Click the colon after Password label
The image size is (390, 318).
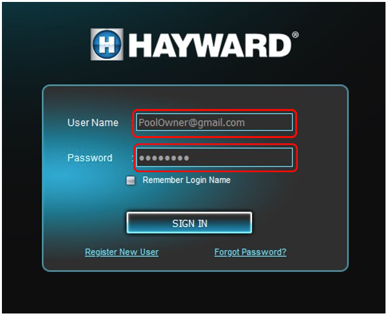pyautogui.click(x=133, y=159)
